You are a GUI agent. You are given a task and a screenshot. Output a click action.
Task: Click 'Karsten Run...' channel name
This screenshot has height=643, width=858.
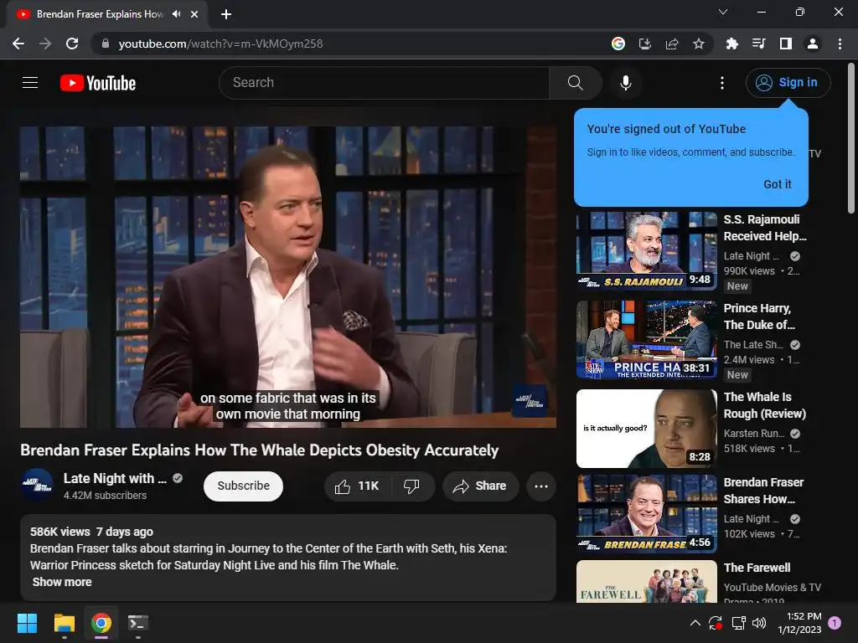click(753, 434)
